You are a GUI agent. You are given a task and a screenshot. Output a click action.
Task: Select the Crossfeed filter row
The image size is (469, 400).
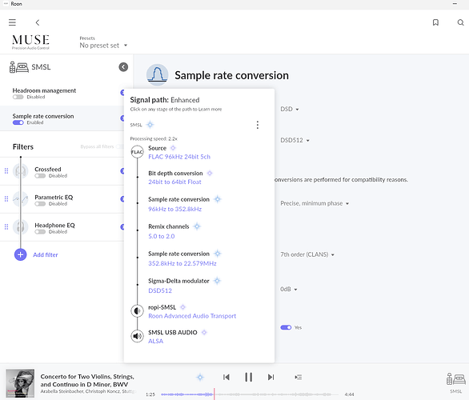(62, 171)
